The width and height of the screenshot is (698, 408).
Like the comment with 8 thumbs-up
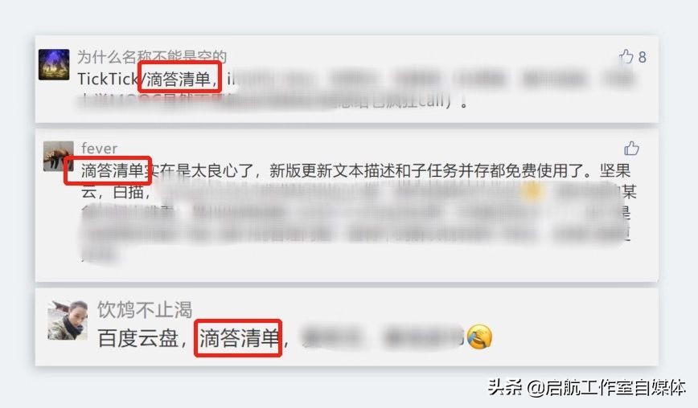pos(626,56)
